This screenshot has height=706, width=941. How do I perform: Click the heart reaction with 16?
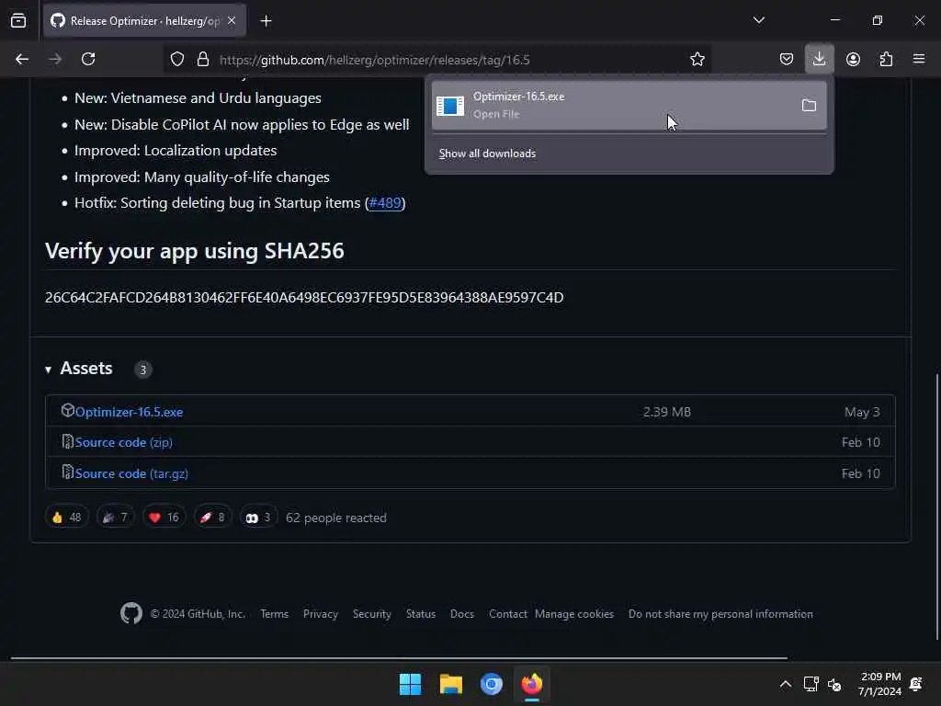164,518
